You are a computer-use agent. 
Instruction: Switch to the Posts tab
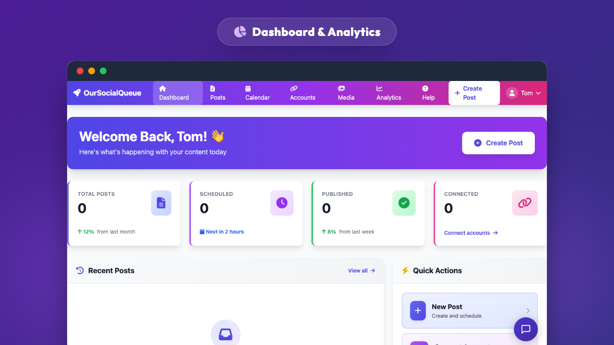point(217,92)
